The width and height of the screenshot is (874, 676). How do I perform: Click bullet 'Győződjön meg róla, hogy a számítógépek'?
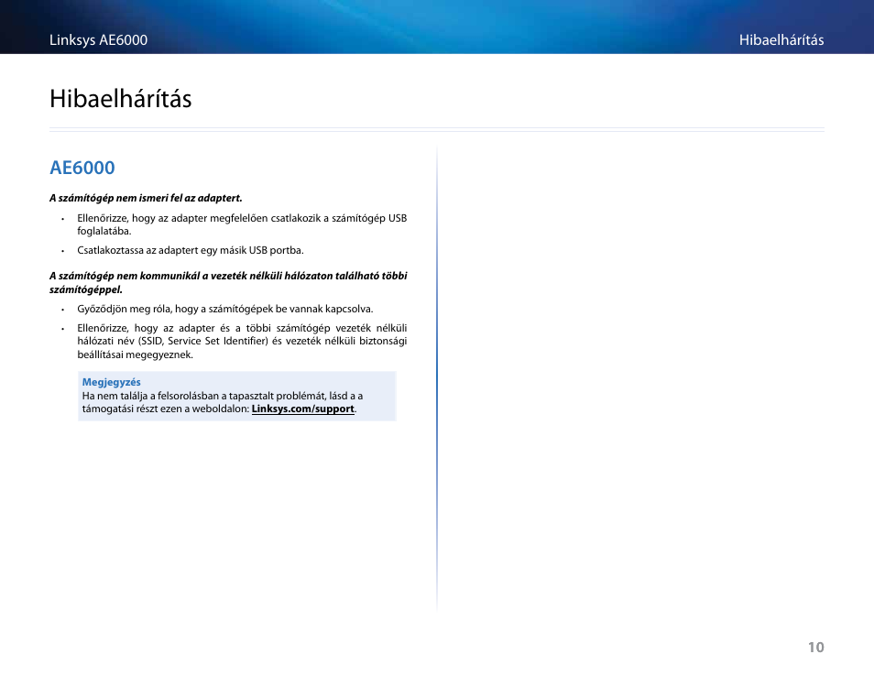224,309
